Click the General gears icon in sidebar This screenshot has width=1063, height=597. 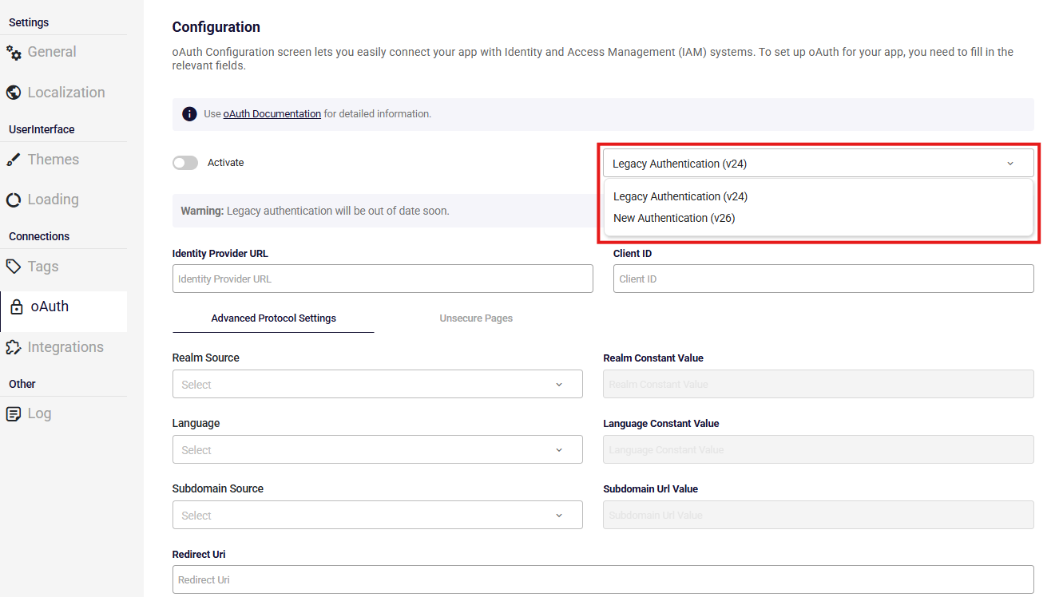pyautogui.click(x=14, y=53)
